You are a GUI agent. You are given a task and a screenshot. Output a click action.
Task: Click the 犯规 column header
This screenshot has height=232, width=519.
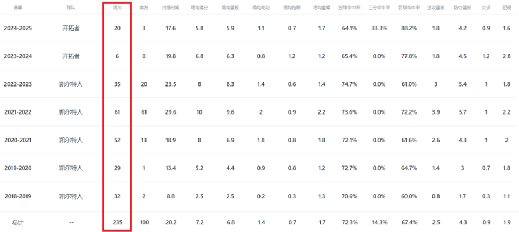tap(507, 7)
